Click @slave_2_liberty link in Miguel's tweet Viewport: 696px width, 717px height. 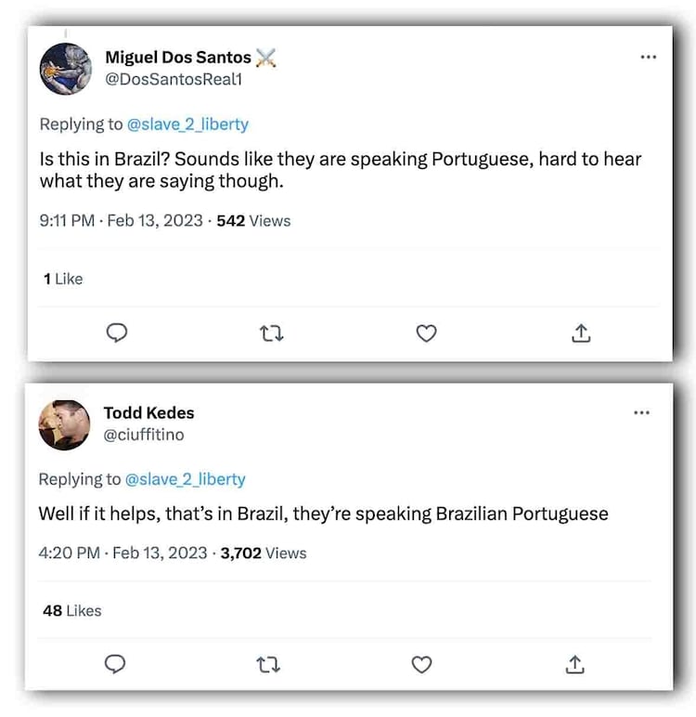click(x=187, y=124)
